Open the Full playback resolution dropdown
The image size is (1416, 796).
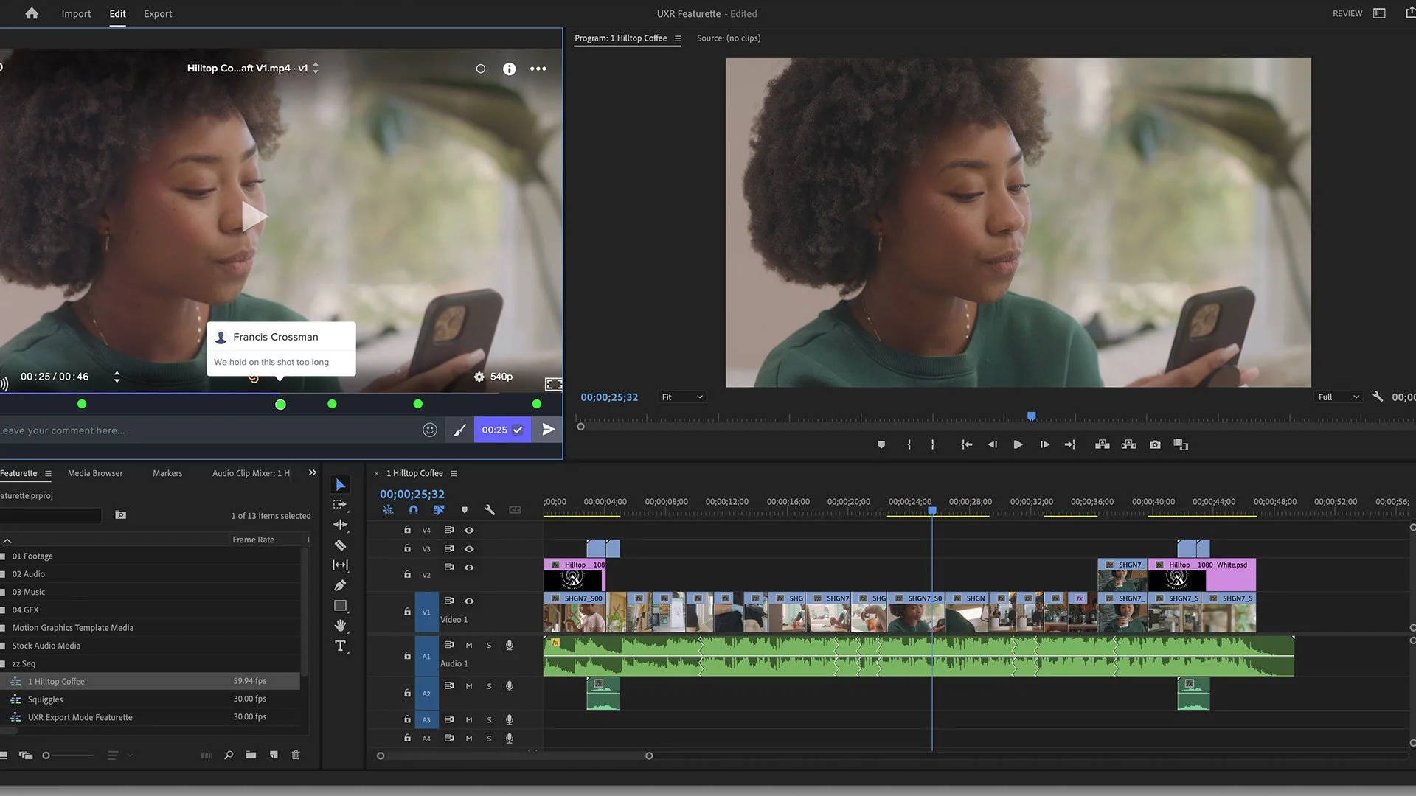point(1337,397)
